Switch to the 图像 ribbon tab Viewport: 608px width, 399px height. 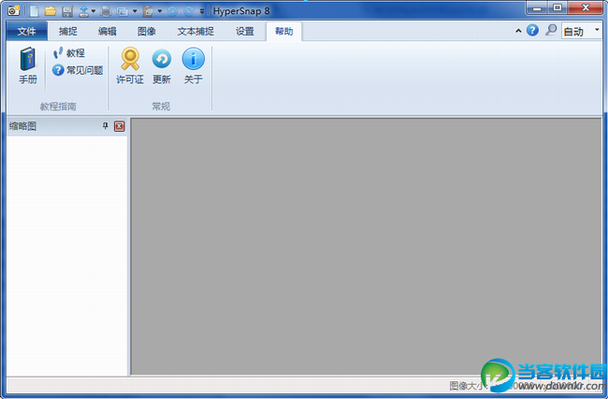147,31
